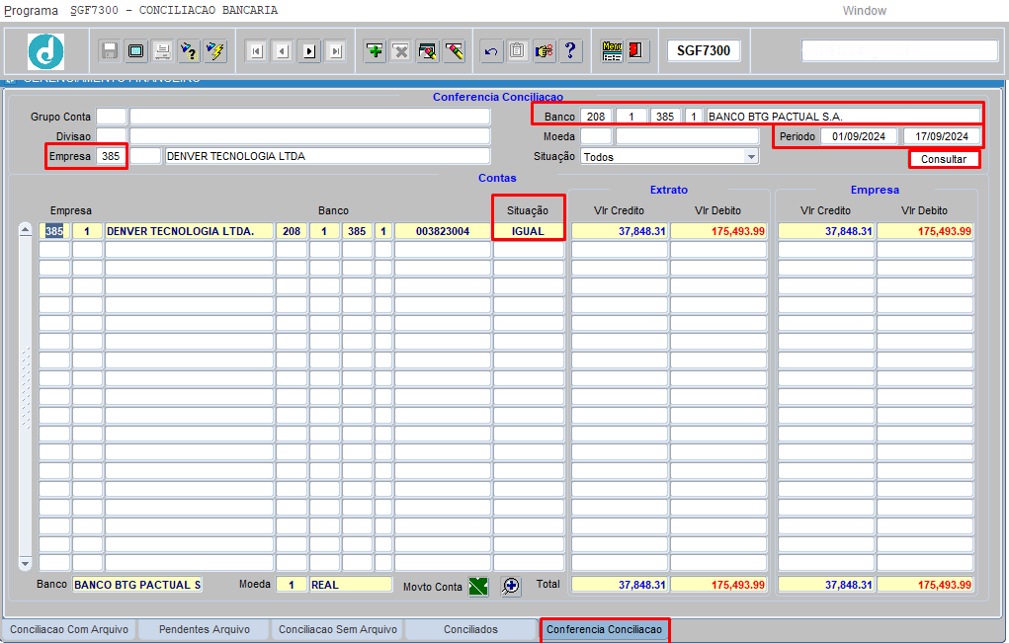Image resolution: width=1009 pixels, height=643 pixels.
Task: Click the Periodo start date 01/09/2024
Action: pyautogui.click(x=859, y=136)
